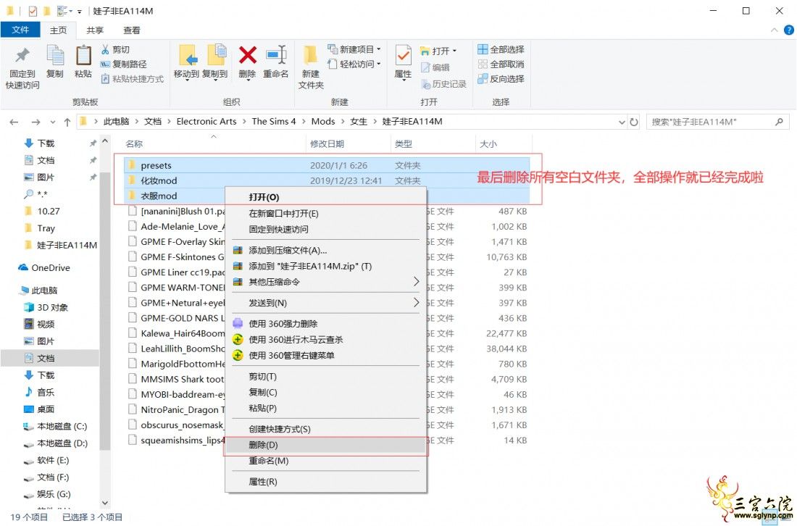This screenshot has width=797, height=526.
Task: Click The Sims 4 breadcrumb segment
Action: pyautogui.click(x=273, y=122)
